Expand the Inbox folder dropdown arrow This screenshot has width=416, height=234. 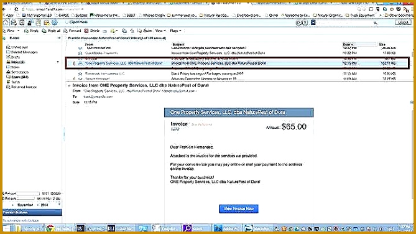[x=58, y=62]
